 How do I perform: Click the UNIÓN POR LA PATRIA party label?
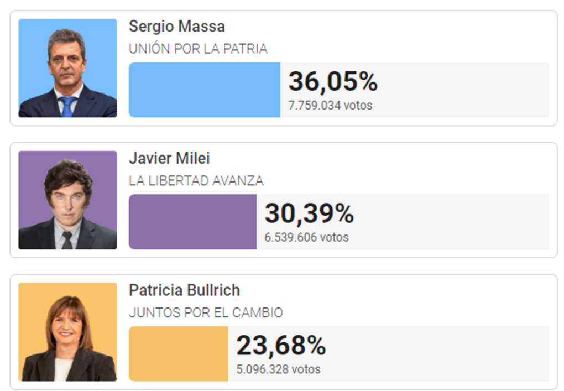[198, 49]
